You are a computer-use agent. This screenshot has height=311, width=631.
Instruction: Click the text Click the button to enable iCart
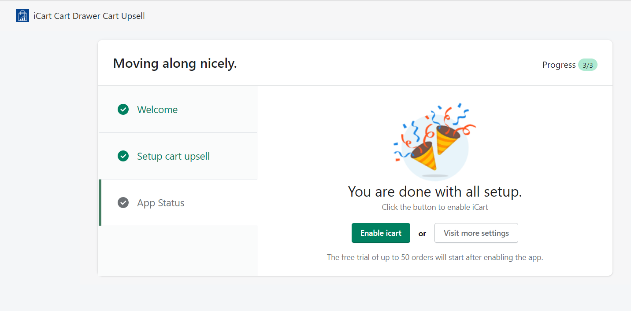click(435, 207)
